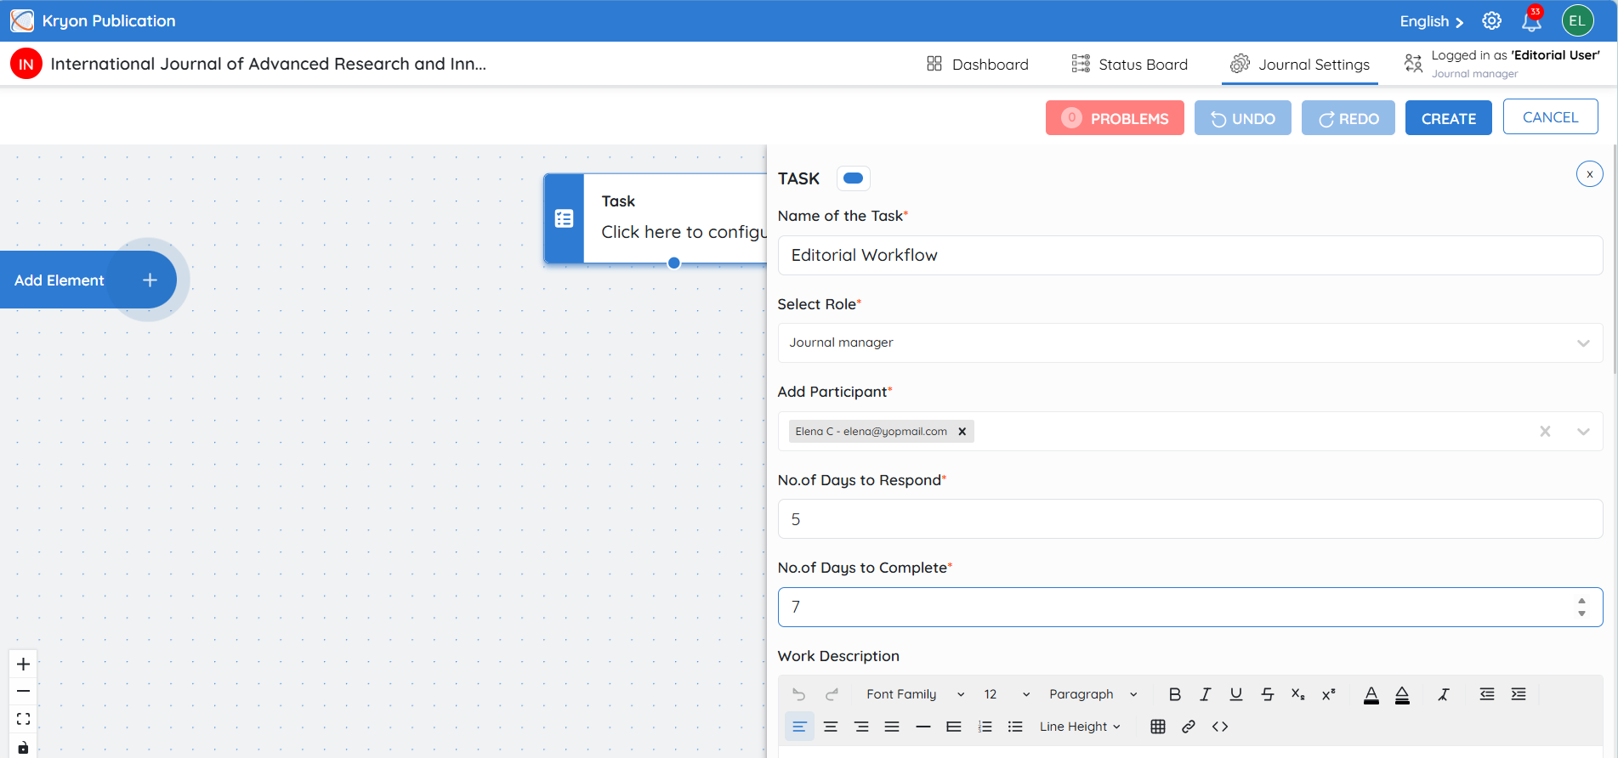Apply strikethrough formatting
Image resolution: width=1618 pixels, height=758 pixels.
pyautogui.click(x=1267, y=694)
